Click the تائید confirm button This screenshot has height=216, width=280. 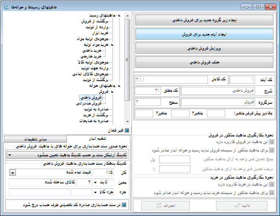coord(242,205)
